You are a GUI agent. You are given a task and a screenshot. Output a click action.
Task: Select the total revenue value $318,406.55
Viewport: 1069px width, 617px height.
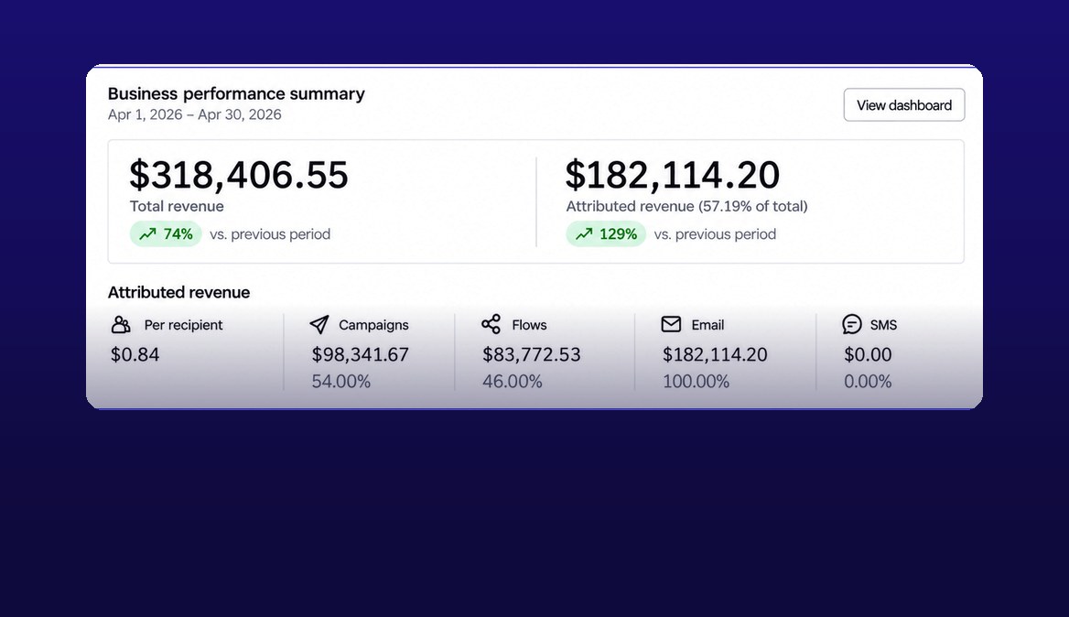coord(239,175)
